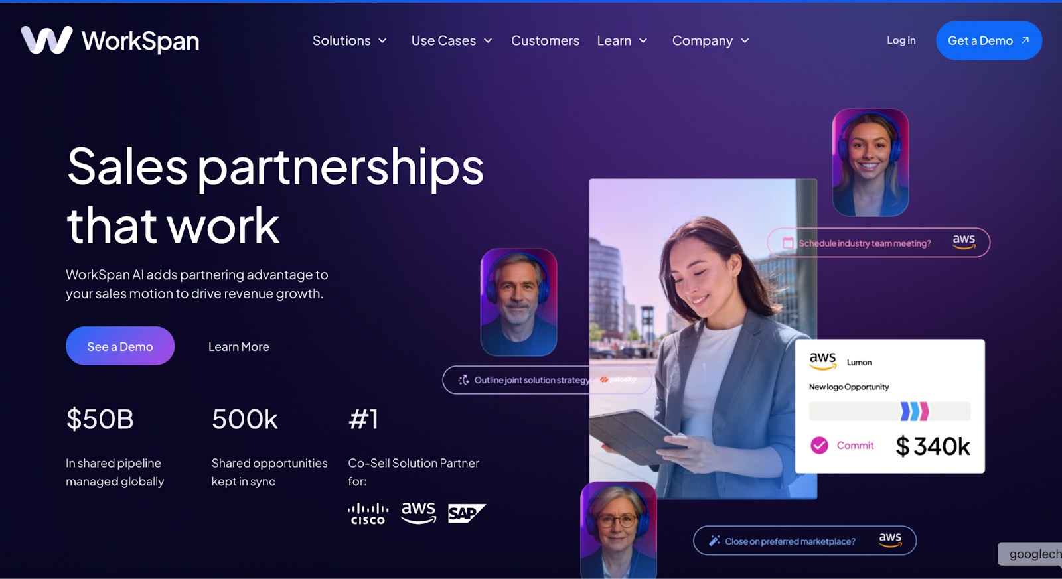
Task: Click the Cisco logo
Action: 368,514
